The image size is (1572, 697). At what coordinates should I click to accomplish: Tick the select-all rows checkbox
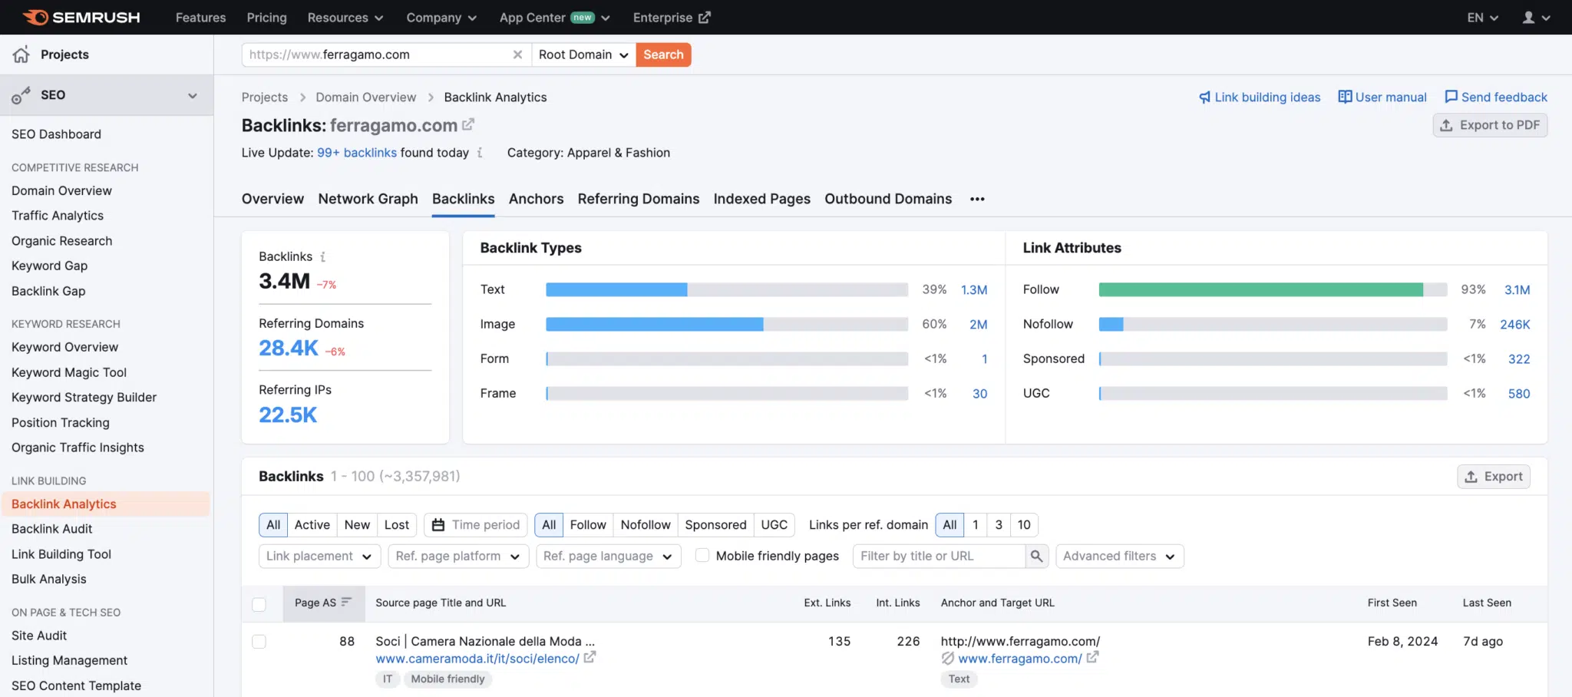259,604
